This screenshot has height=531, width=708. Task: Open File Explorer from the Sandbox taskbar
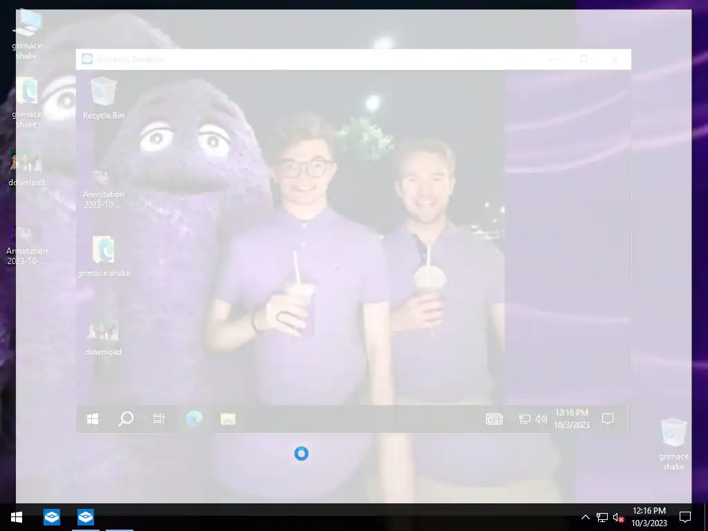coord(228,419)
